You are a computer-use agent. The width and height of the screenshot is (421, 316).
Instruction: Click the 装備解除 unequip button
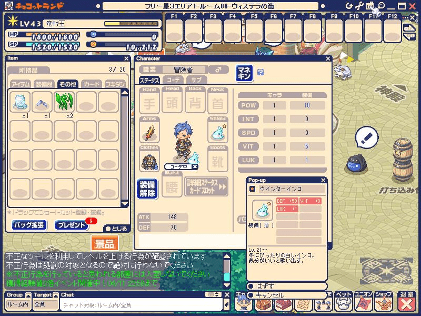pos(147,189)
